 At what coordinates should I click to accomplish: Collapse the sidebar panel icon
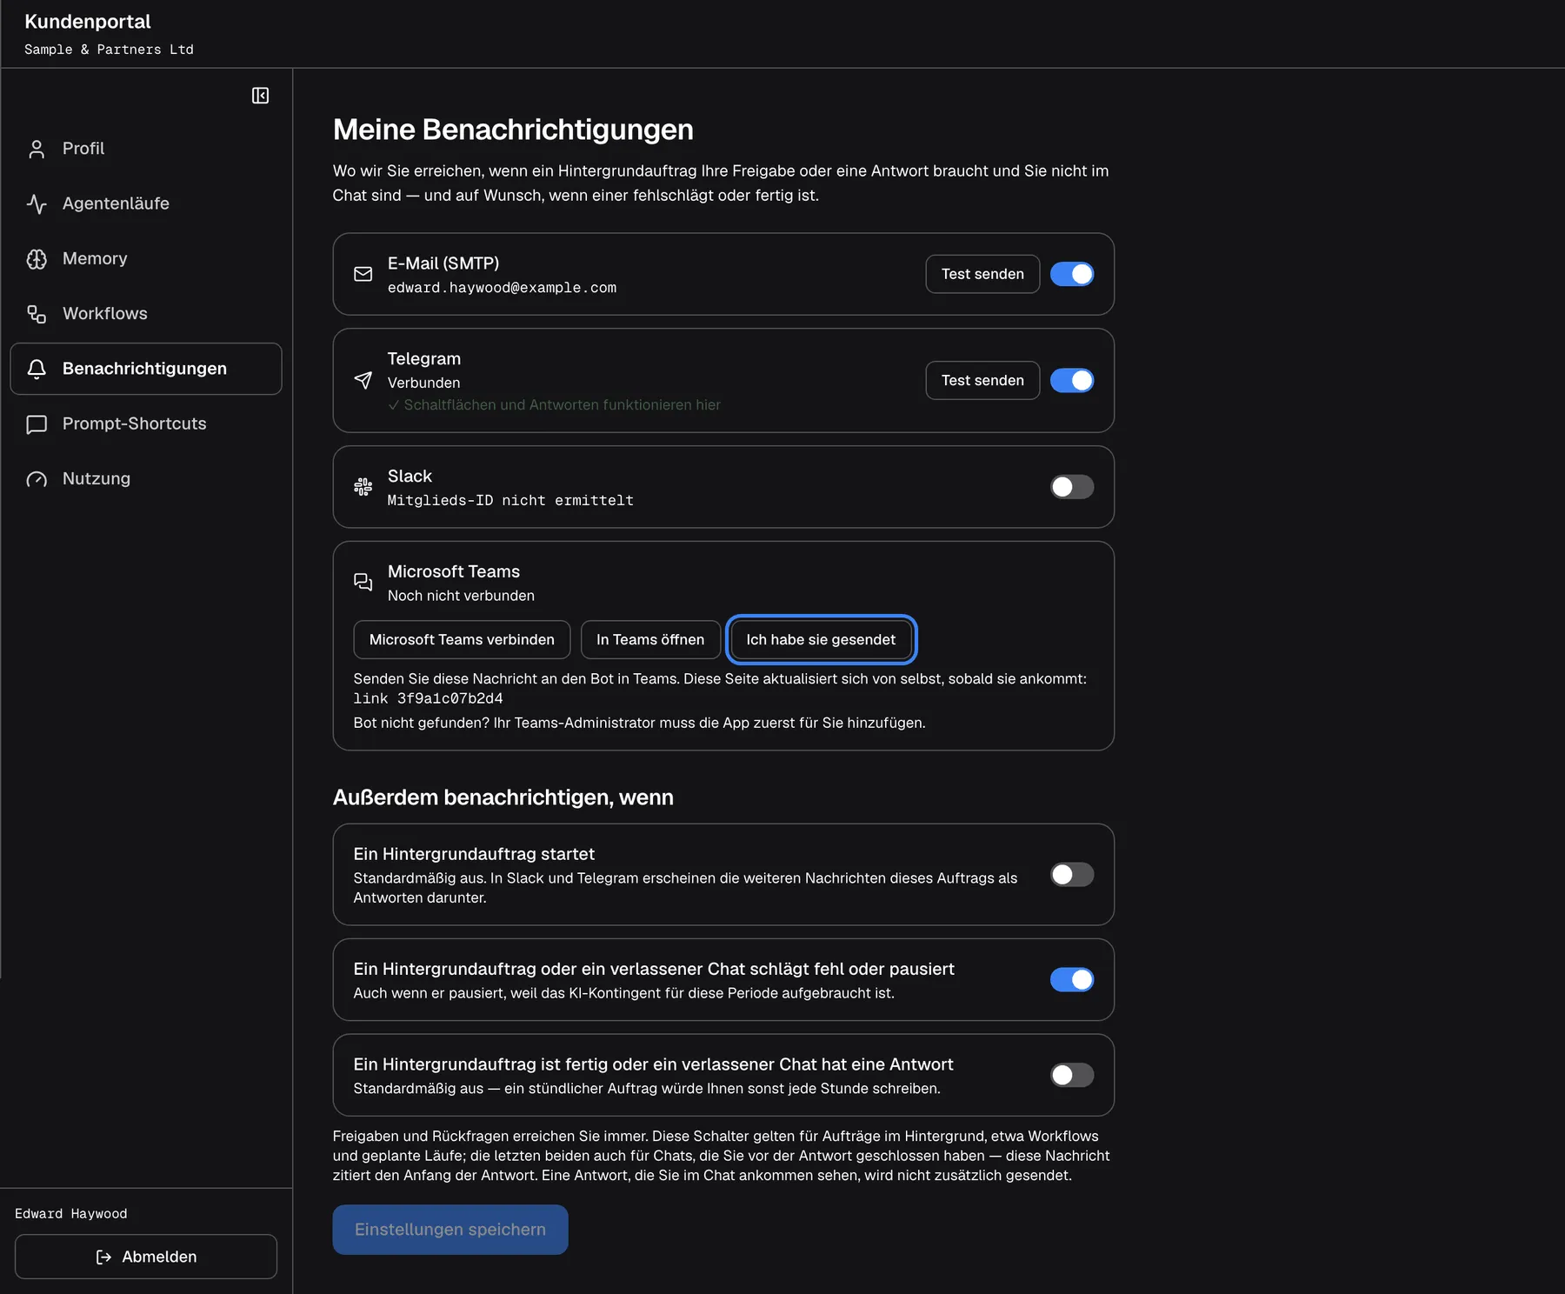point(260,96)
